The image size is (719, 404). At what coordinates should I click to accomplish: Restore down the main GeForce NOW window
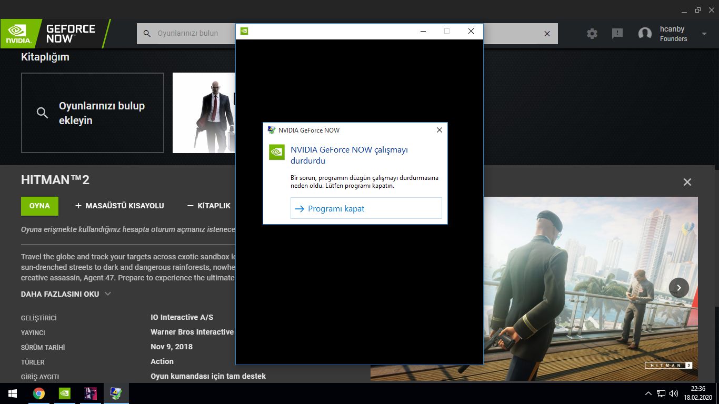point(698,10)
